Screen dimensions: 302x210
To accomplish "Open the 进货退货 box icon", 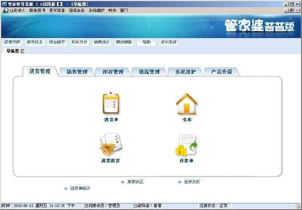I will [x=111, y=144].
